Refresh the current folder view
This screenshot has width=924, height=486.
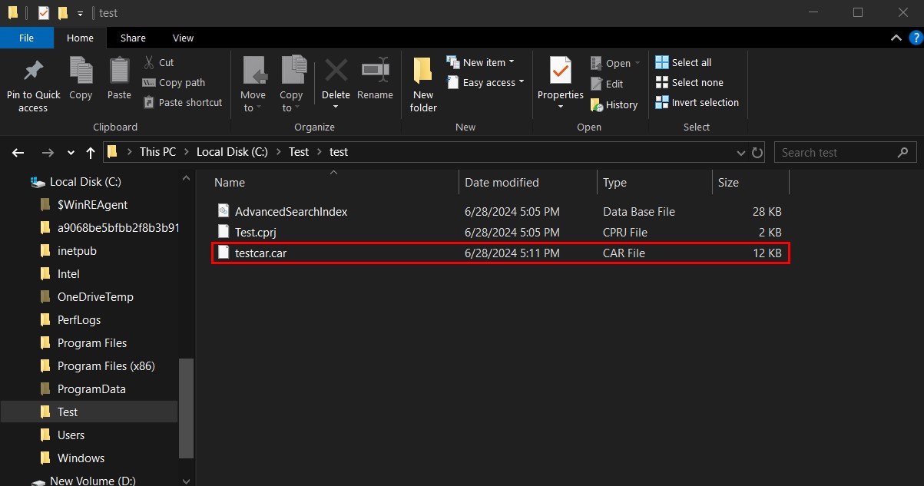click(757, 152)
